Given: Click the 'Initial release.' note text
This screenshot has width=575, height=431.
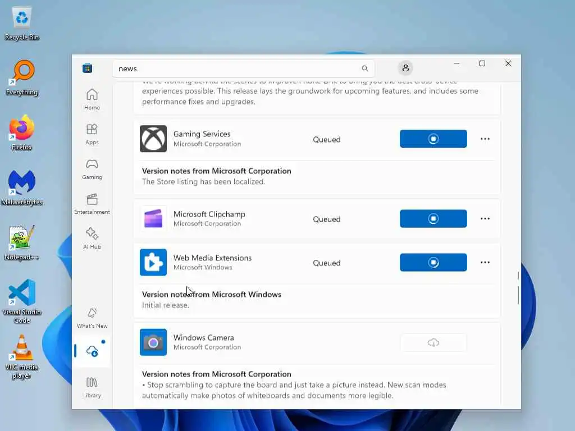Looking at the screenshot, I should pyautogui.click(x=166, y=305).
